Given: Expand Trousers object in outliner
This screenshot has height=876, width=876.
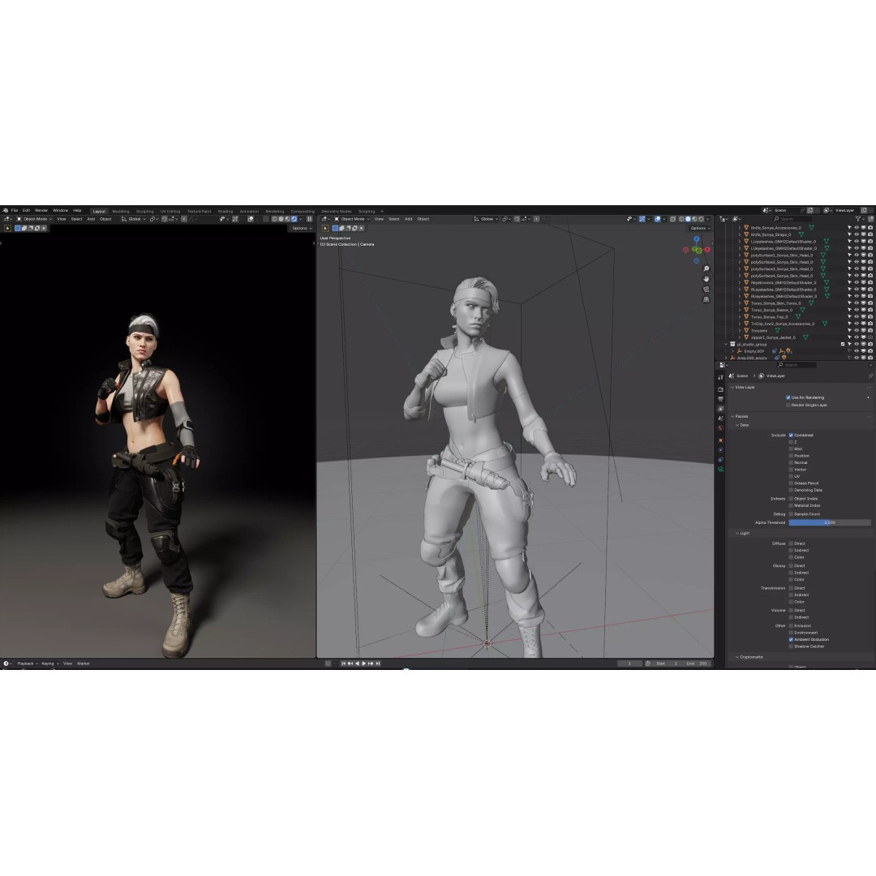Looking at the screenshot, I should pos(740,331).
